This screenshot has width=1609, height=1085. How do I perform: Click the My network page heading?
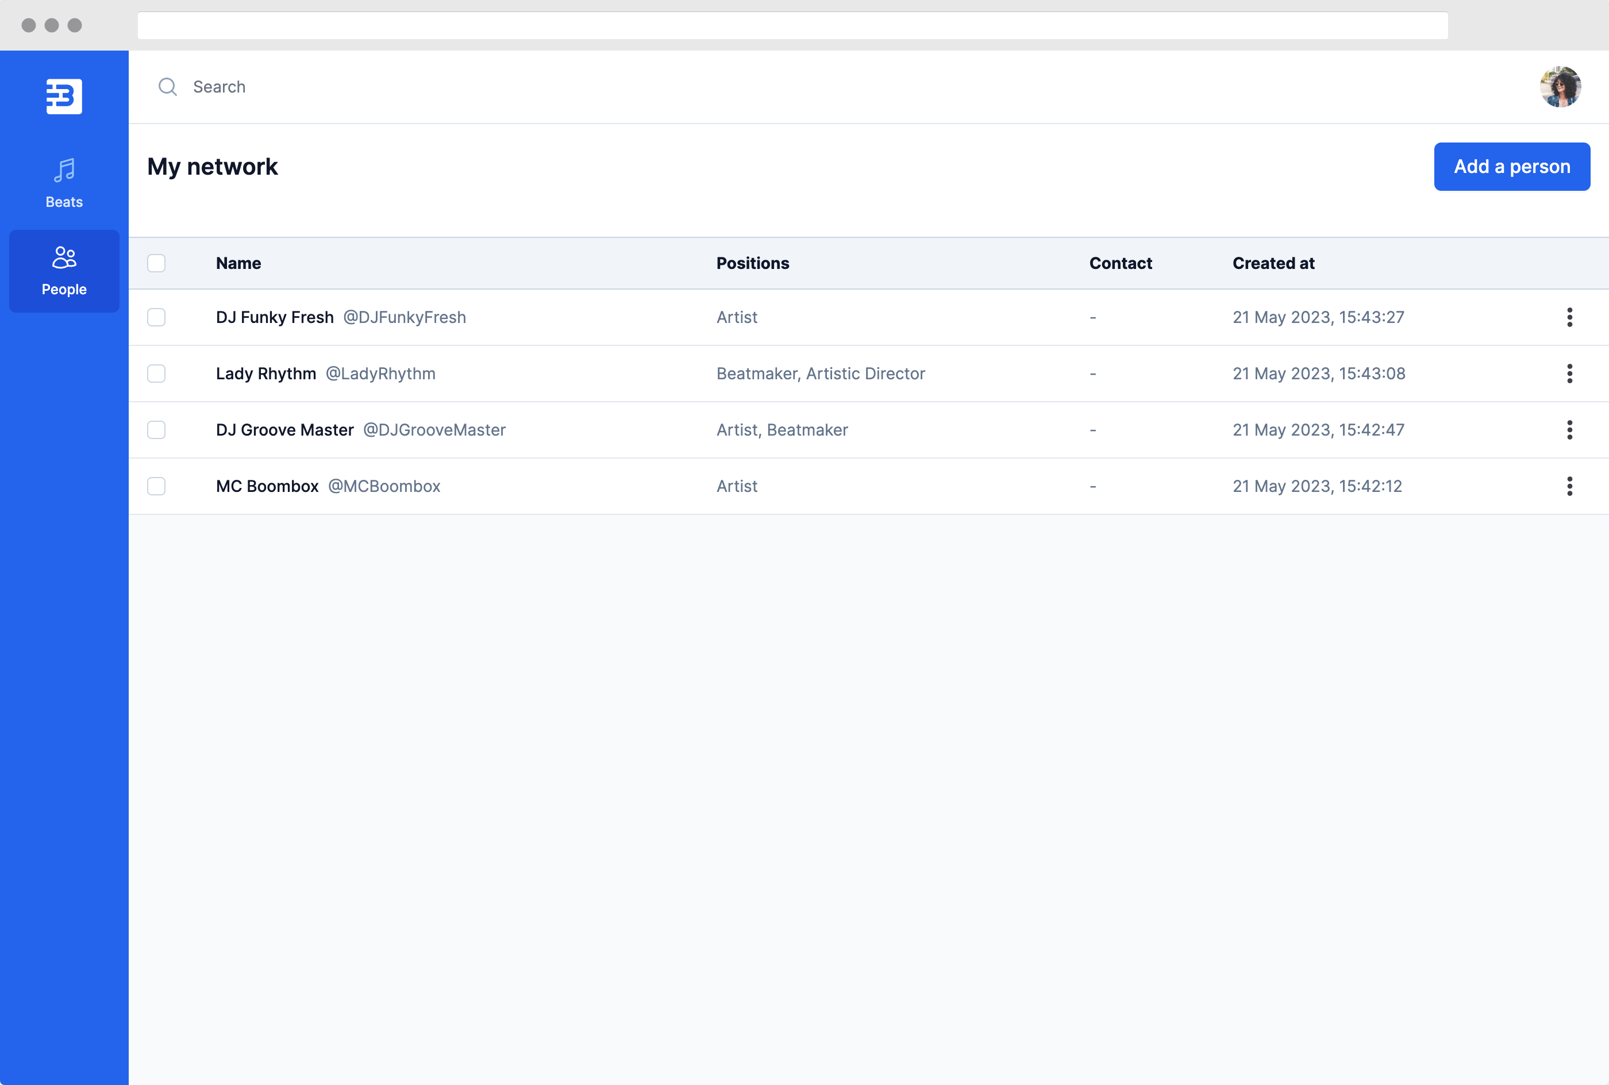point(213,167)
